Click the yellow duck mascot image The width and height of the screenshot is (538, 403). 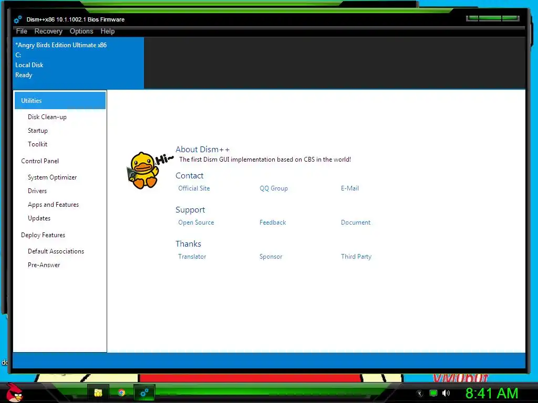click(143, 171)
